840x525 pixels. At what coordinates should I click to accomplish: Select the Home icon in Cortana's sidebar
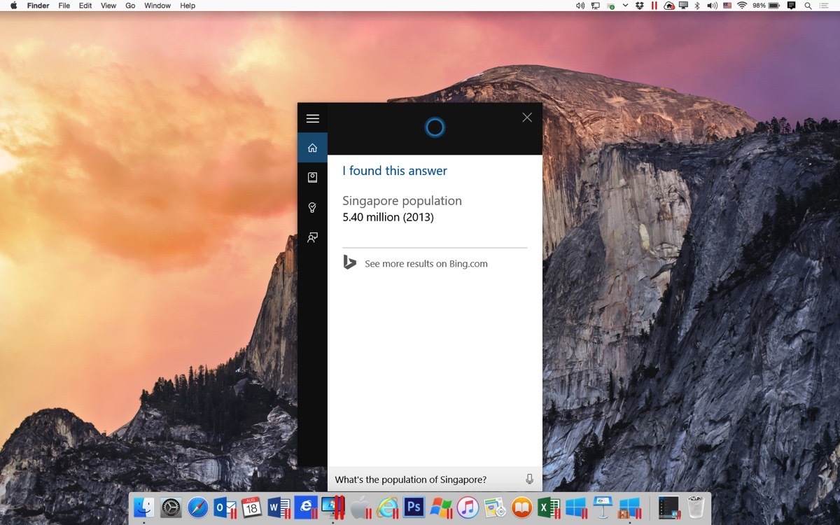coord(313,148)
